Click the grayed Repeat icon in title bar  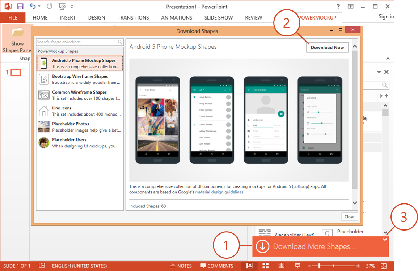tap(49, 6)
